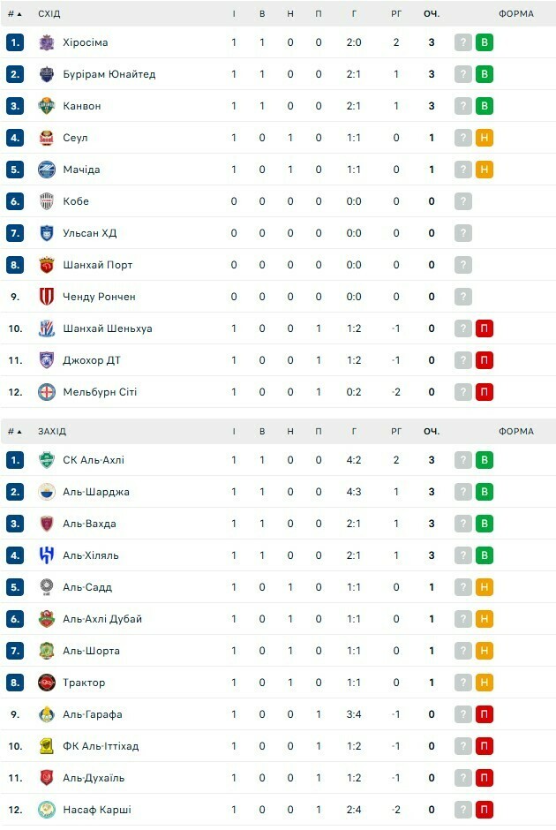
Task: Click the Трактор team crest
Action: point(47,683)
